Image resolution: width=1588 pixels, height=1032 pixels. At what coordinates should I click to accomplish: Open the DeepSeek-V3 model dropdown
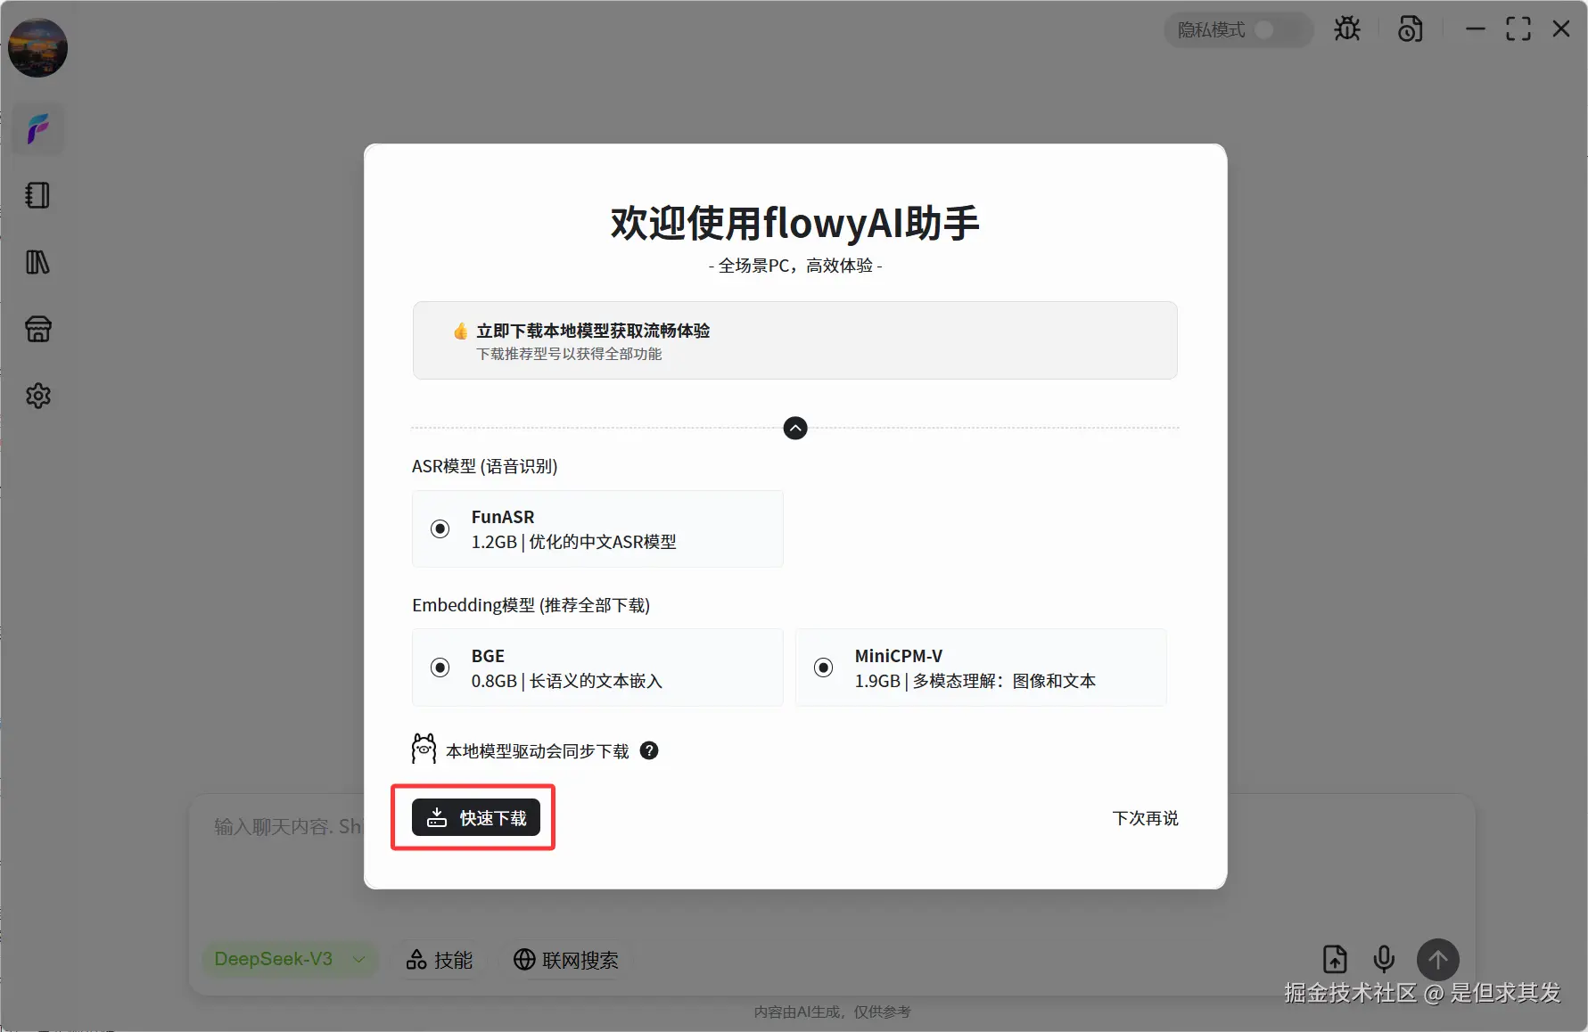[x=290, y=959]
